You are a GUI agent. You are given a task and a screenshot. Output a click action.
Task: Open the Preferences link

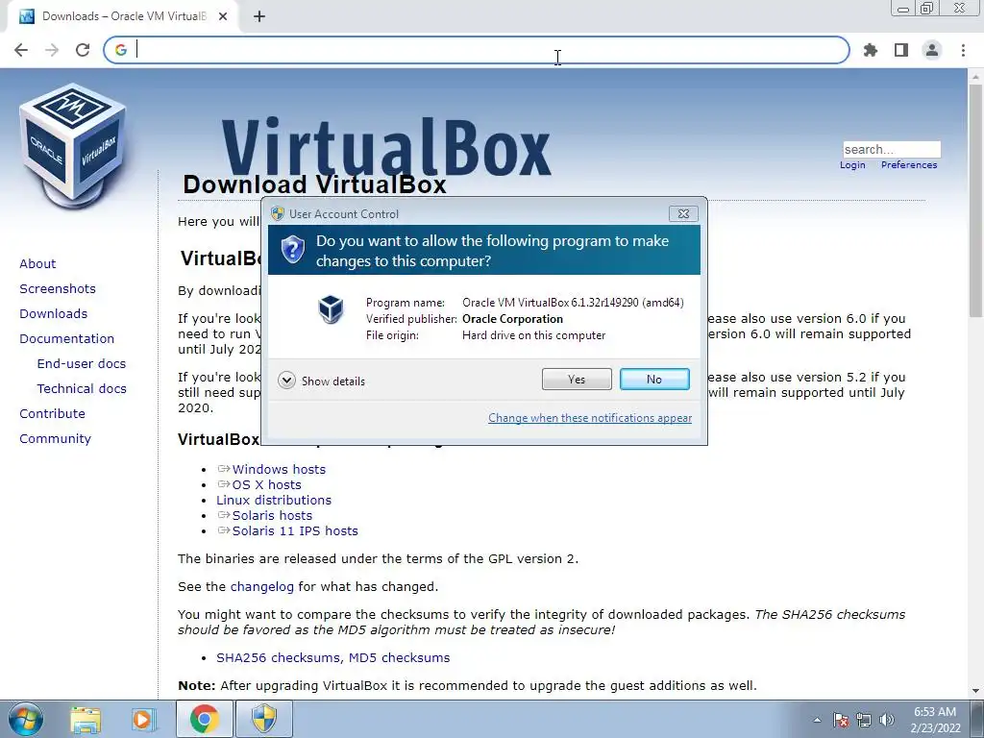click(x=909, y=165)
